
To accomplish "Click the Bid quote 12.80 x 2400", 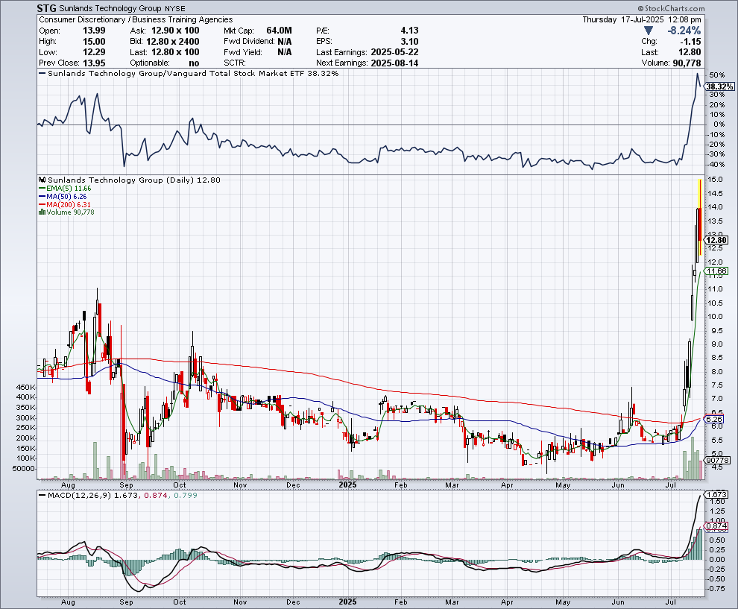I will coord(171,42).
